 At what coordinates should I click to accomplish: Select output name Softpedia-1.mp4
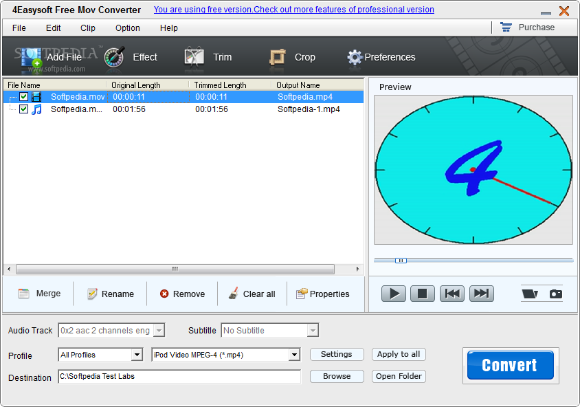click(x=309, y=109)
